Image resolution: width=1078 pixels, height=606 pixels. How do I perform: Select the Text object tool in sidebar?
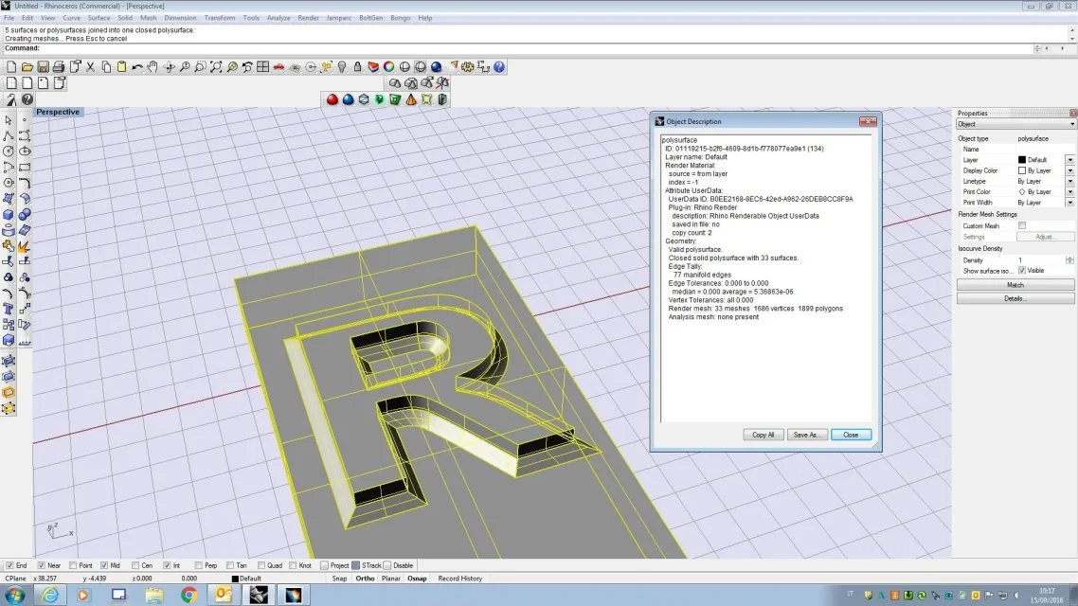pos(9,309)
